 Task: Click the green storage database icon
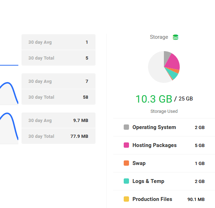coord(176,37)
